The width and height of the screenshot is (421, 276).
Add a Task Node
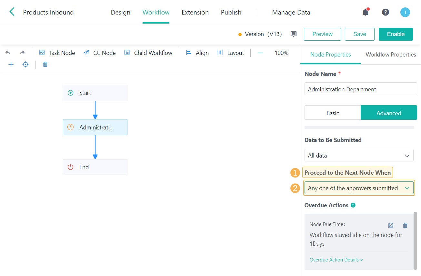(57, 53)
